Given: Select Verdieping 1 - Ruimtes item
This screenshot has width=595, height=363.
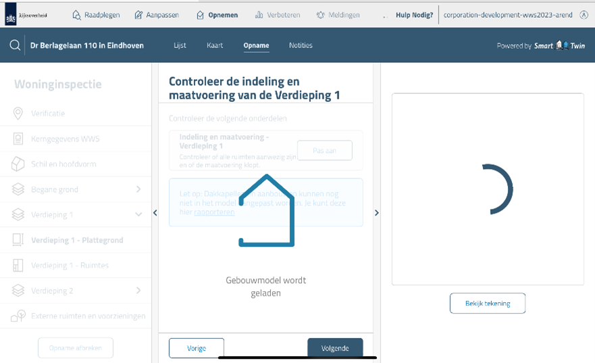Looking at the screenshot, I should point(70,265).
